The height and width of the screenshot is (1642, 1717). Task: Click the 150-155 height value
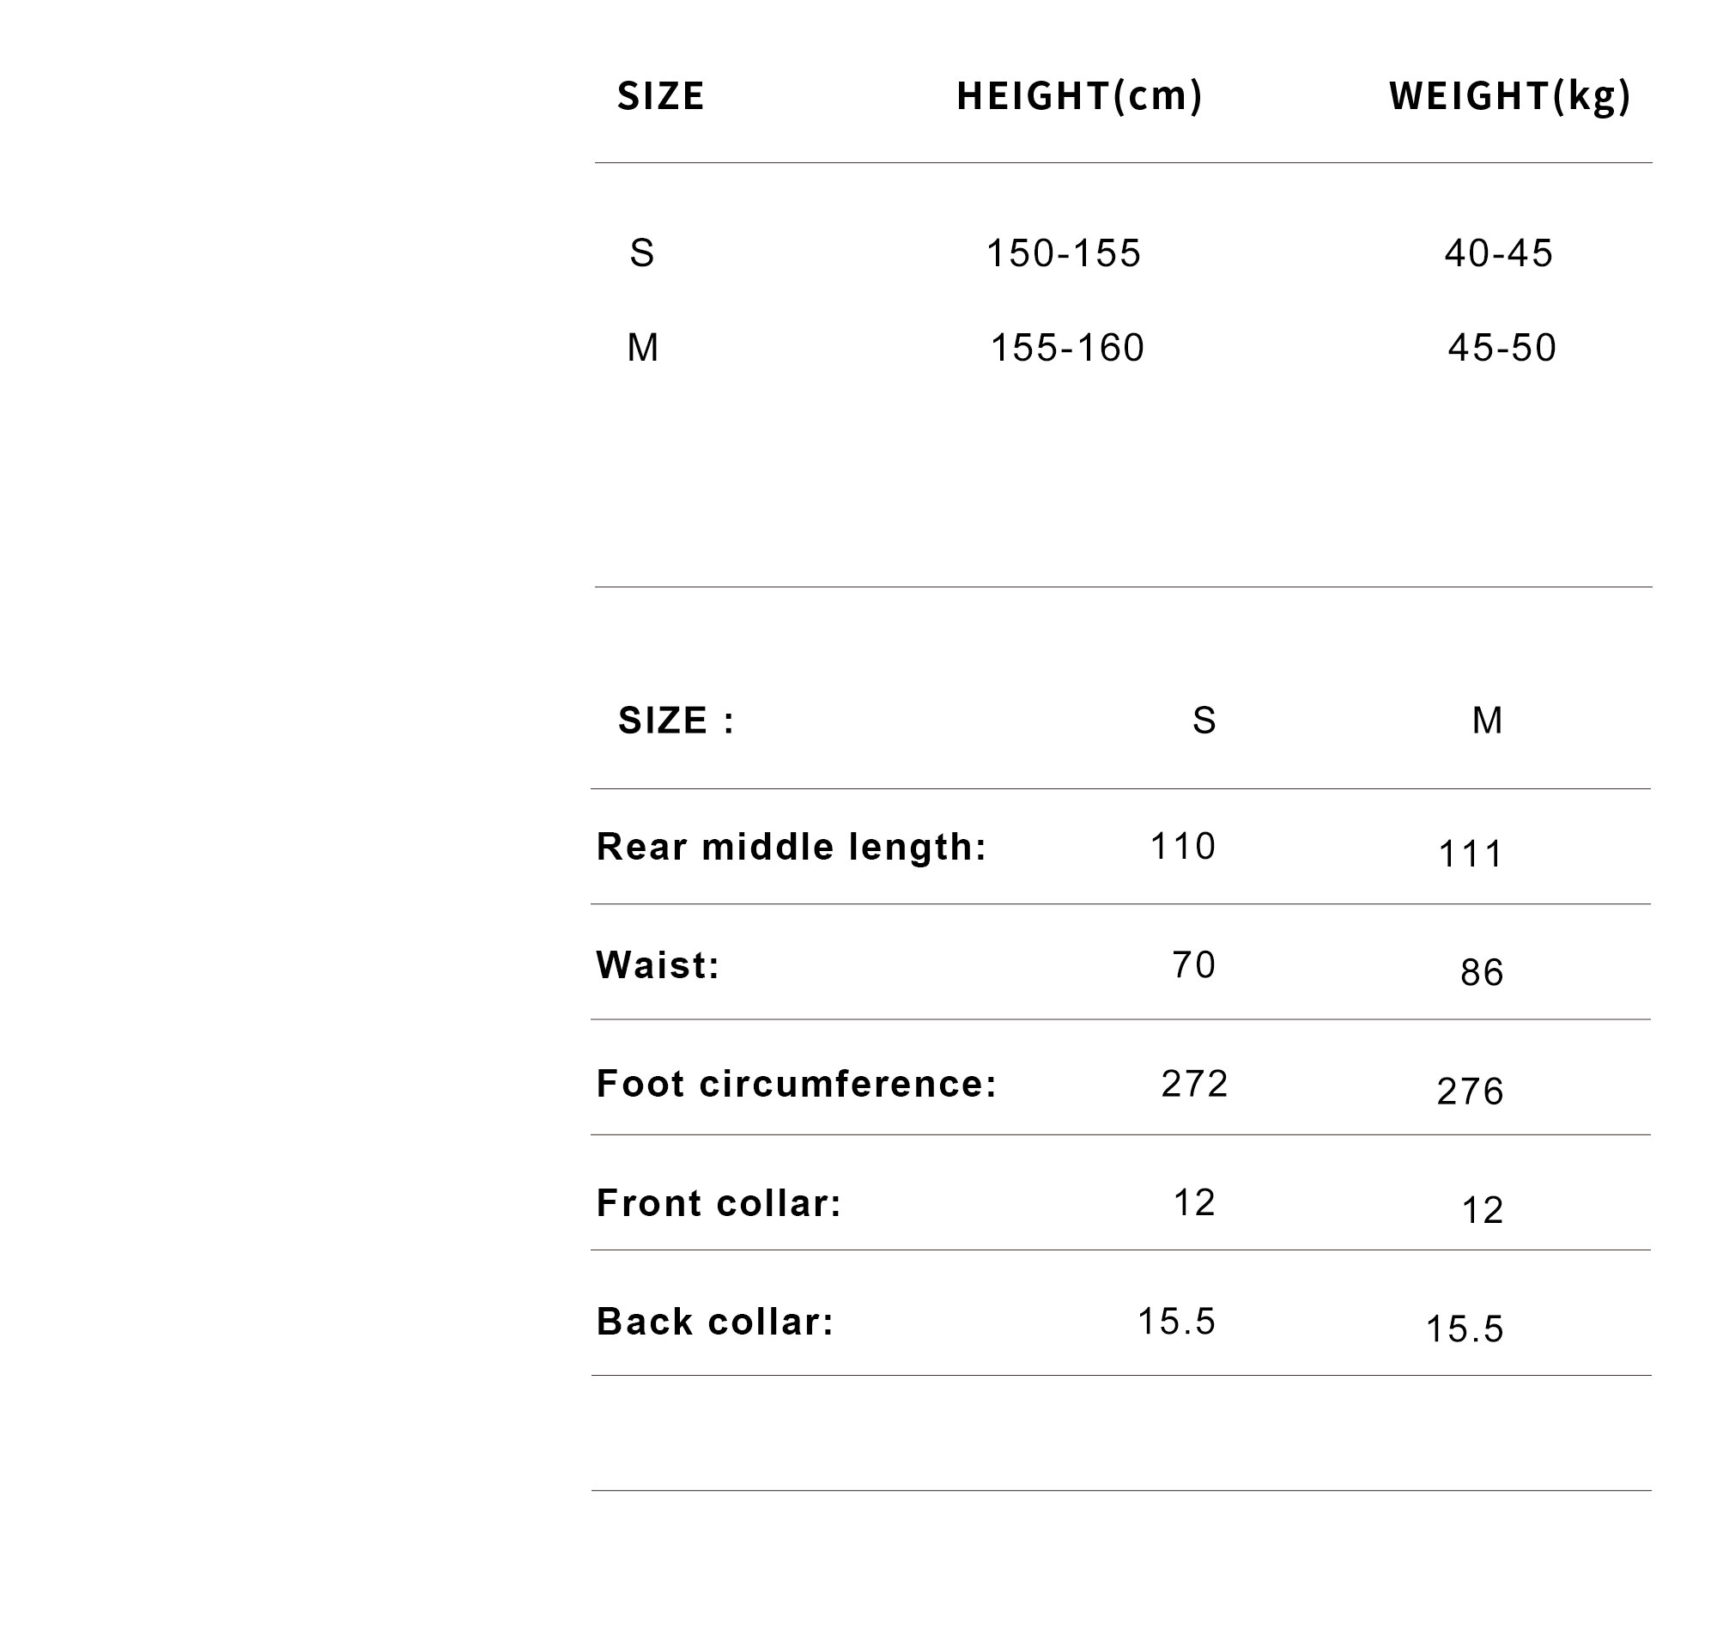[1064, 254]
